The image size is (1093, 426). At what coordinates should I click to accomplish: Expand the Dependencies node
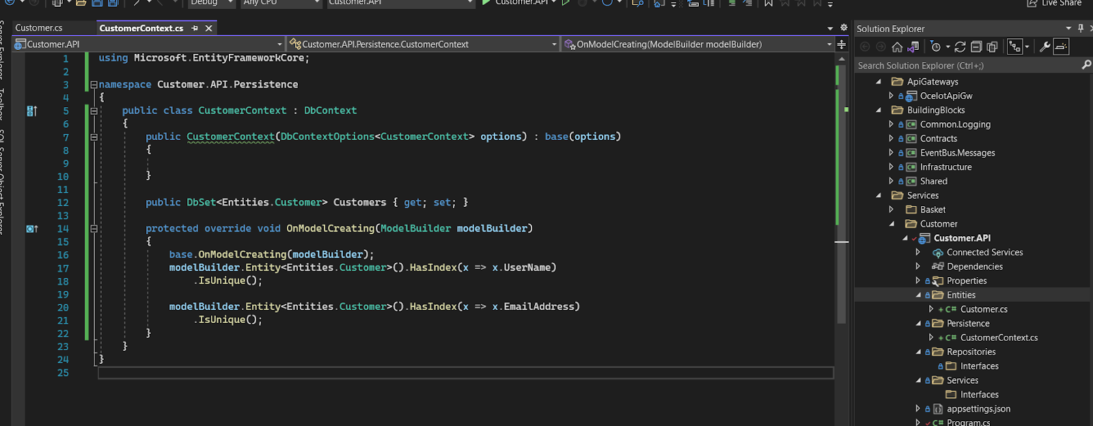[x=918, y=266]
